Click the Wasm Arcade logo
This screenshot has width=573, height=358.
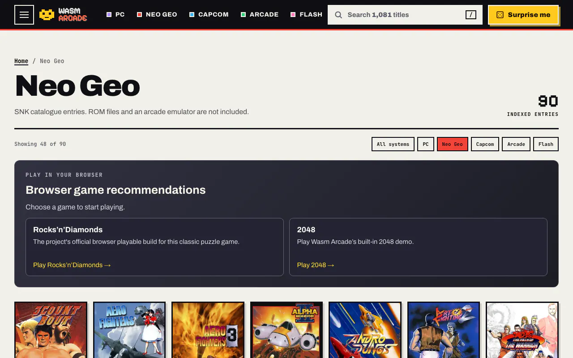[63, 15]
